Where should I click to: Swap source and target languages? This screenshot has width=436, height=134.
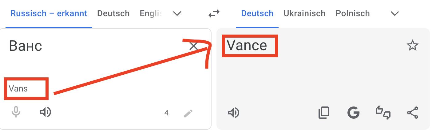point(214,13)
